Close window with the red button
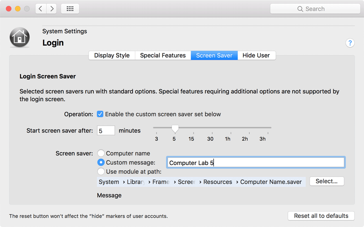 9,9
